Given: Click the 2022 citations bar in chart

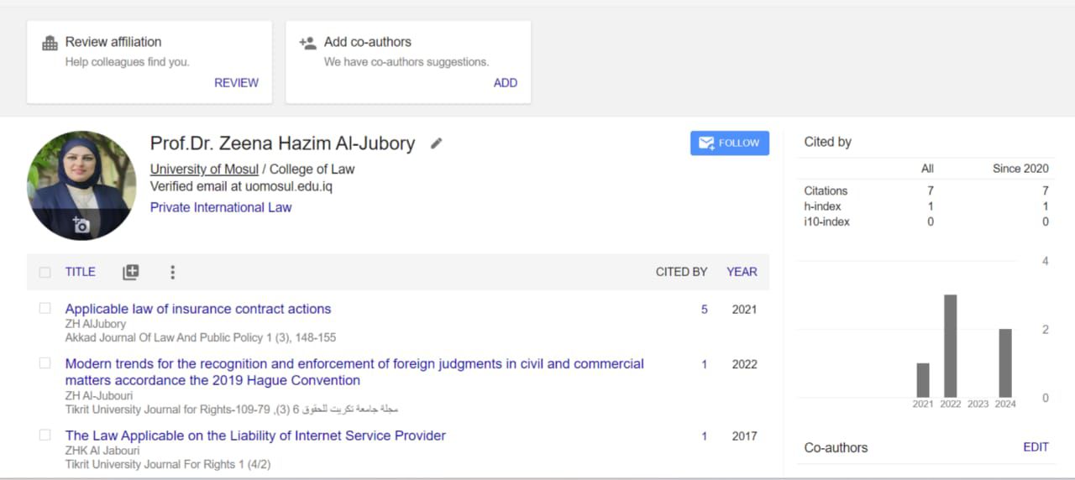Looking at the screenshot, I should coord(951,346).
